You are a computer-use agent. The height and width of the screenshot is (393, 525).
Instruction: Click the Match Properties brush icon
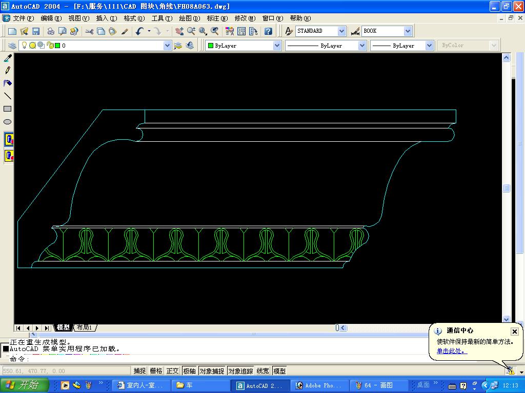pyautogui.click(x=125, y=31)
